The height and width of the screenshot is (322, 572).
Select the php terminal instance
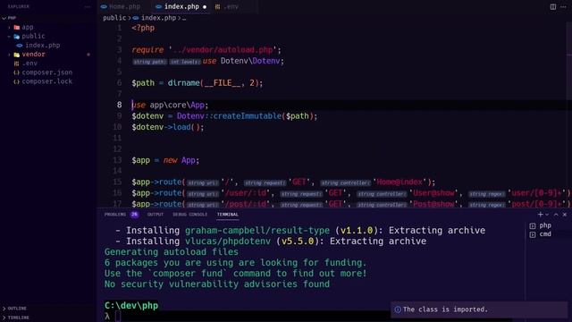545,225
